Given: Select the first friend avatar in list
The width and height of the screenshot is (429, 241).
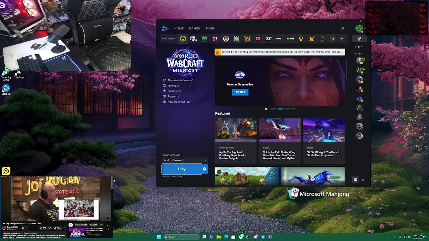Looking at the screenshot, I should 360,61.
